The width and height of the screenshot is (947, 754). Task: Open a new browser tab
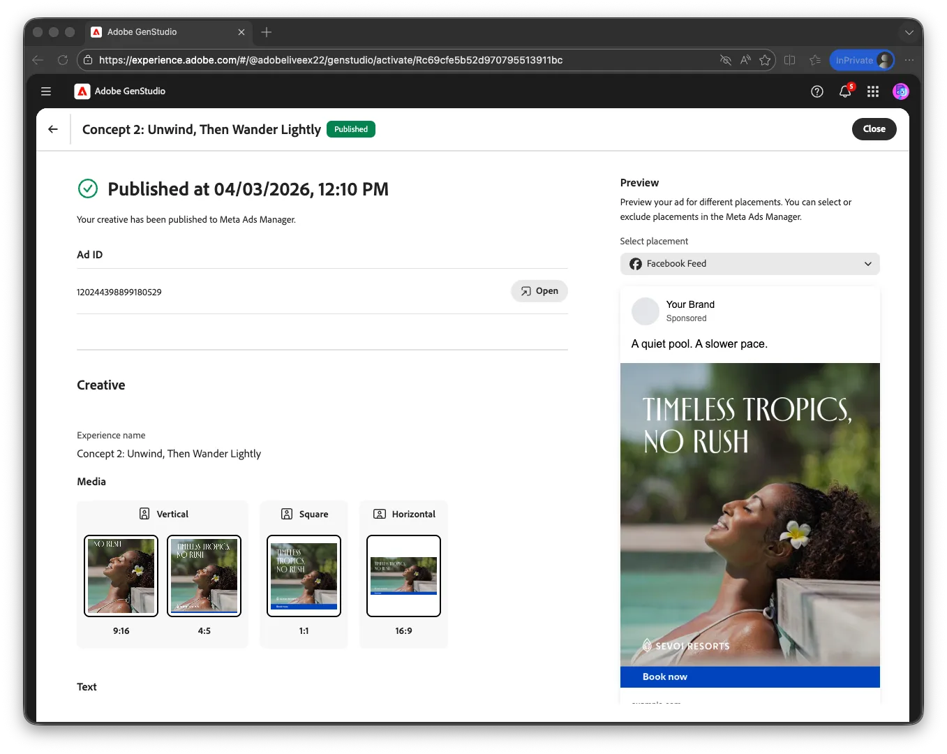[267, 32]
